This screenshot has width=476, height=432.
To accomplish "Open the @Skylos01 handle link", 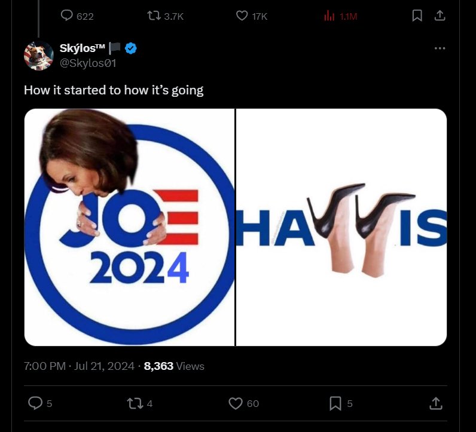I will (x=88, y=63).
